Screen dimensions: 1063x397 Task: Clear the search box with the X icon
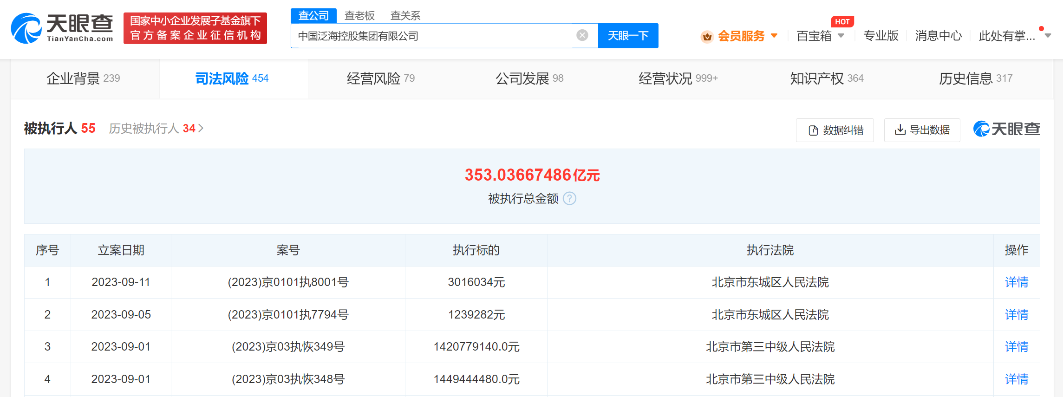(582, 35)
